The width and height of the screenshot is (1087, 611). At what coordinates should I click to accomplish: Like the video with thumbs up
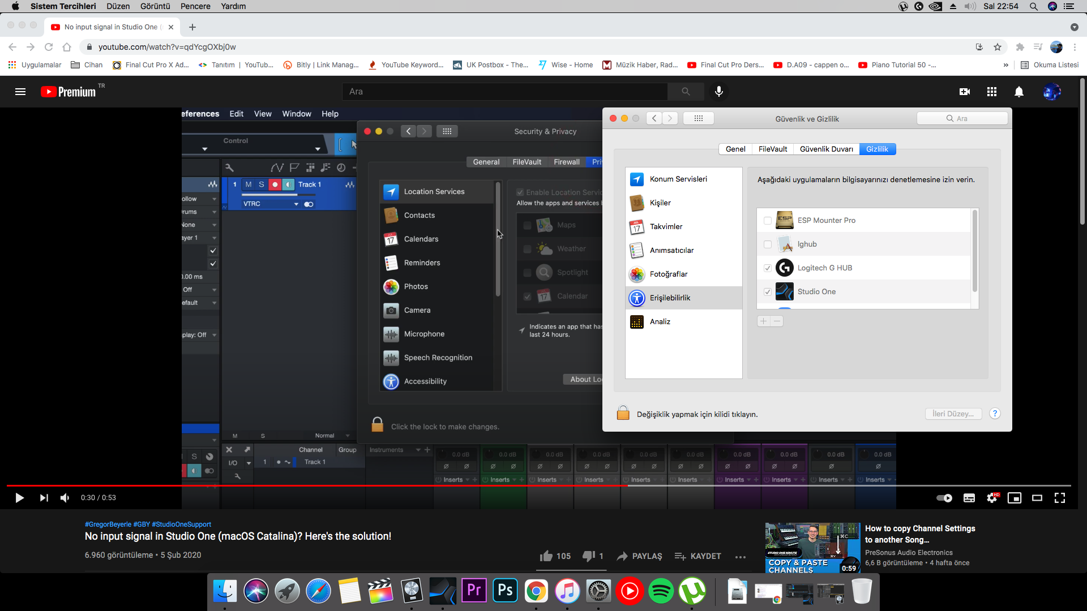click(x=546, y=556)
